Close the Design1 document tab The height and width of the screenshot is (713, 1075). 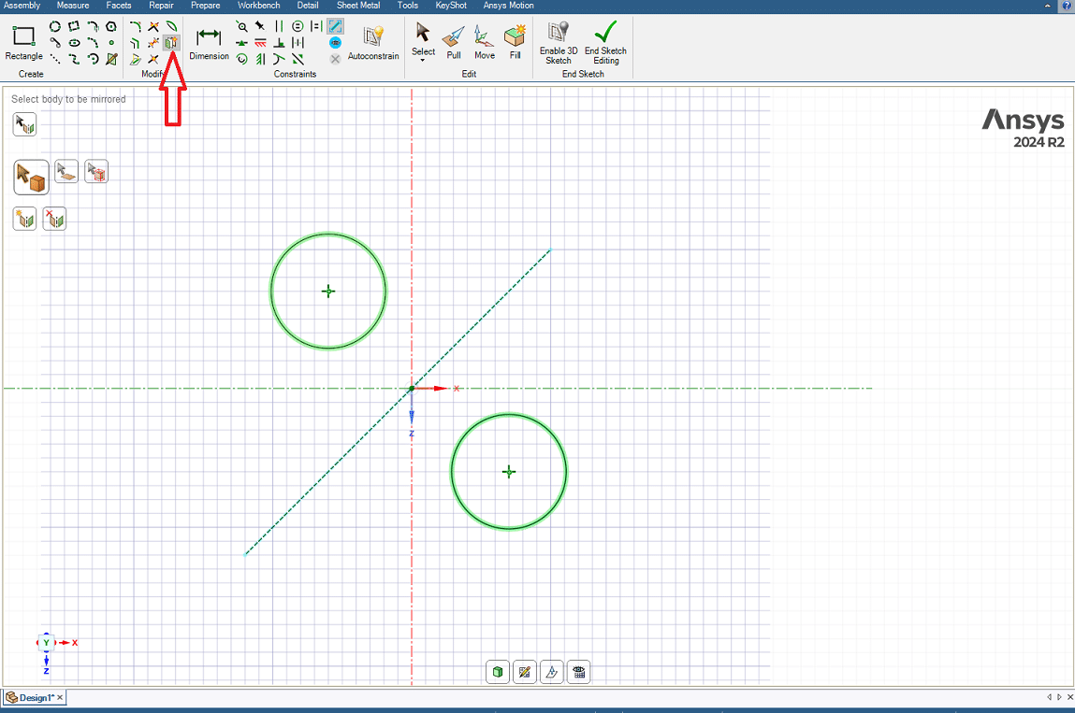(60, 698)
